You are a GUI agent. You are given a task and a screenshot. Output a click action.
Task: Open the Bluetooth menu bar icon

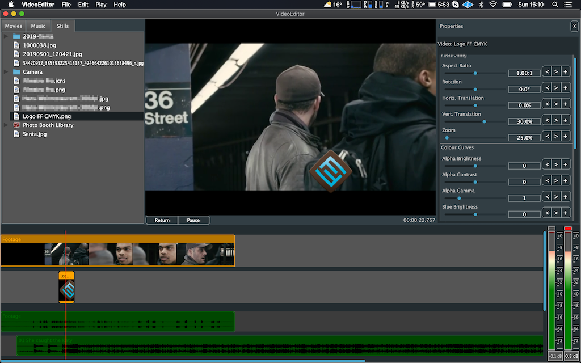481,5
